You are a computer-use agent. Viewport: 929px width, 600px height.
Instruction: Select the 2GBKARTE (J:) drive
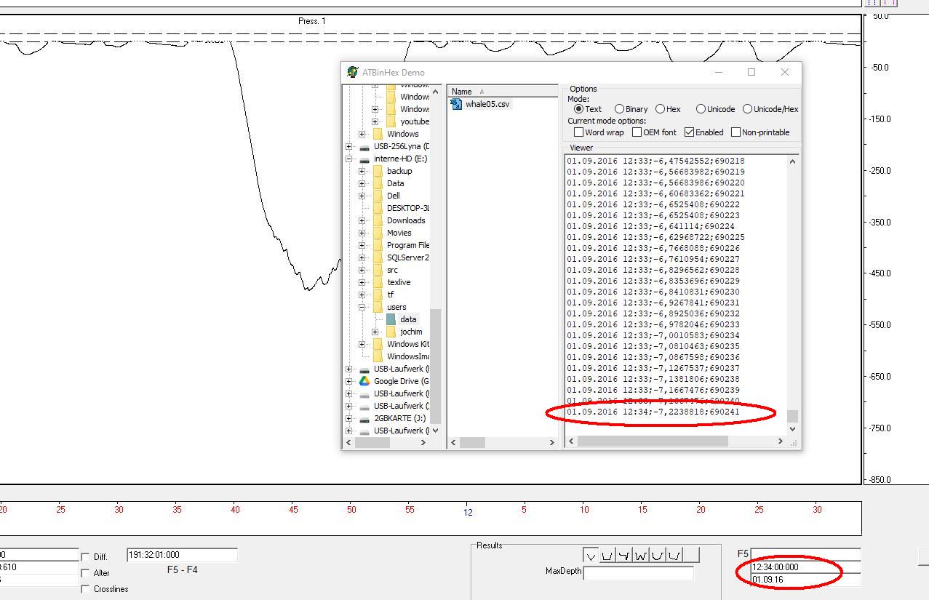click(x=399, y=418)
